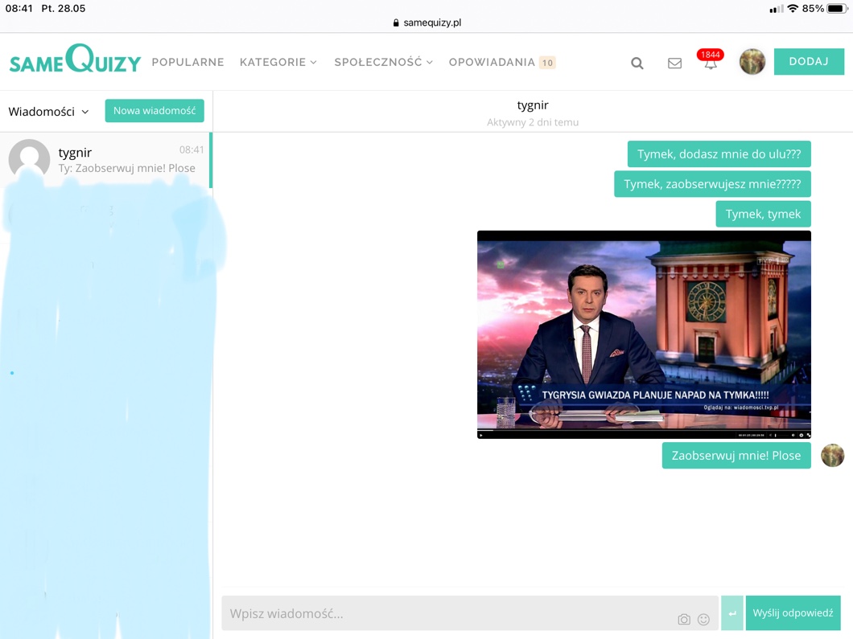Viewport: 853px width, 639px height.
Task: Open the emoji smiley picker
Action: (703, 619)
